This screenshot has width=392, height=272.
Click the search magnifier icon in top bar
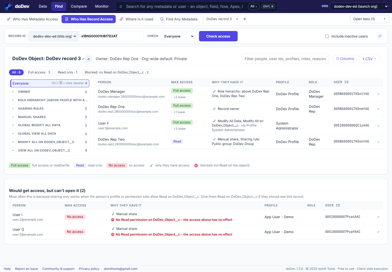[121, 7]
